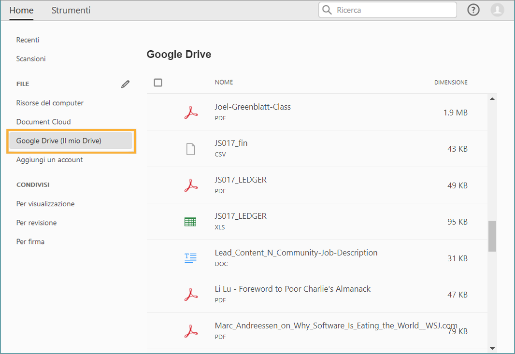Click the PDF icon for Marc_Andreessen file
The width and height of the screenshot is (515, 354).
191,331
